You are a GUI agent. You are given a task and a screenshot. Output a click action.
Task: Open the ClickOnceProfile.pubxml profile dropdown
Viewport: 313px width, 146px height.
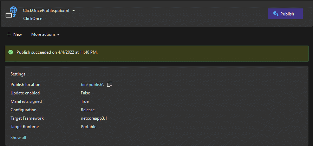48,11
